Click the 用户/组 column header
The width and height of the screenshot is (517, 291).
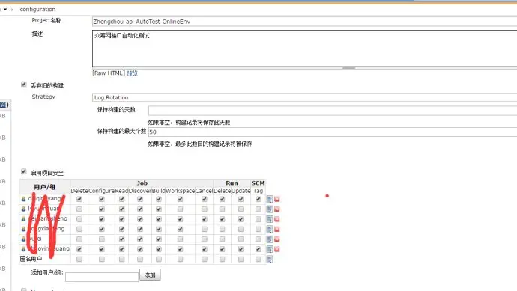point(44,187)
